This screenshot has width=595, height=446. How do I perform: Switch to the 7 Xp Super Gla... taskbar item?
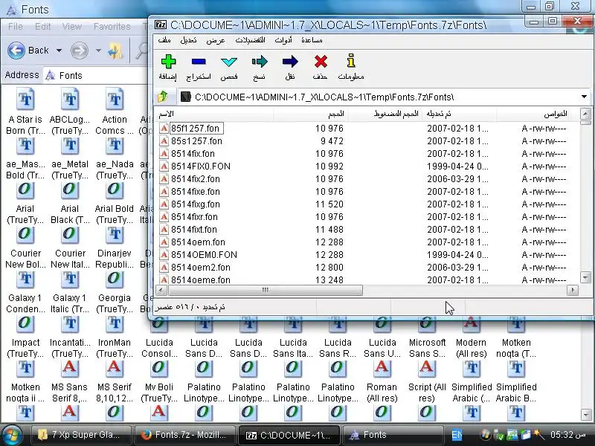(x=81, y=435)
